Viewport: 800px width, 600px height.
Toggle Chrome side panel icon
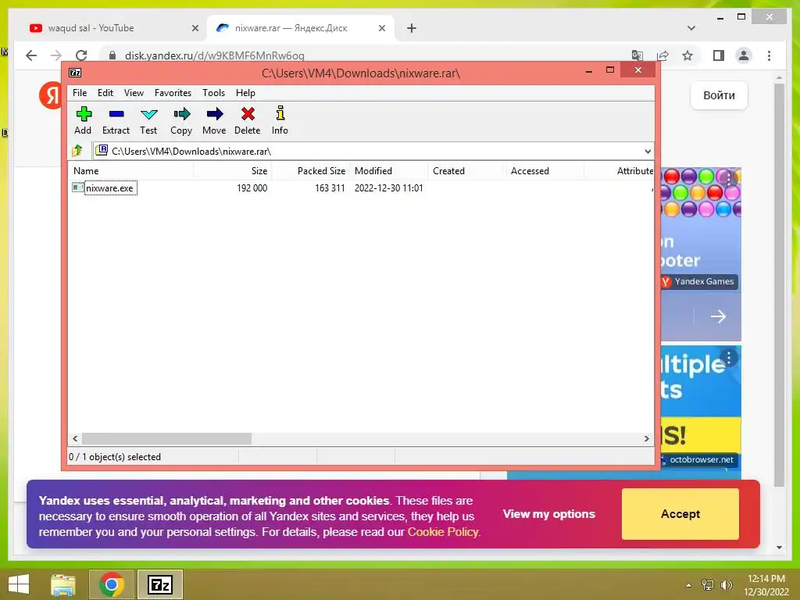click(719, 55)
